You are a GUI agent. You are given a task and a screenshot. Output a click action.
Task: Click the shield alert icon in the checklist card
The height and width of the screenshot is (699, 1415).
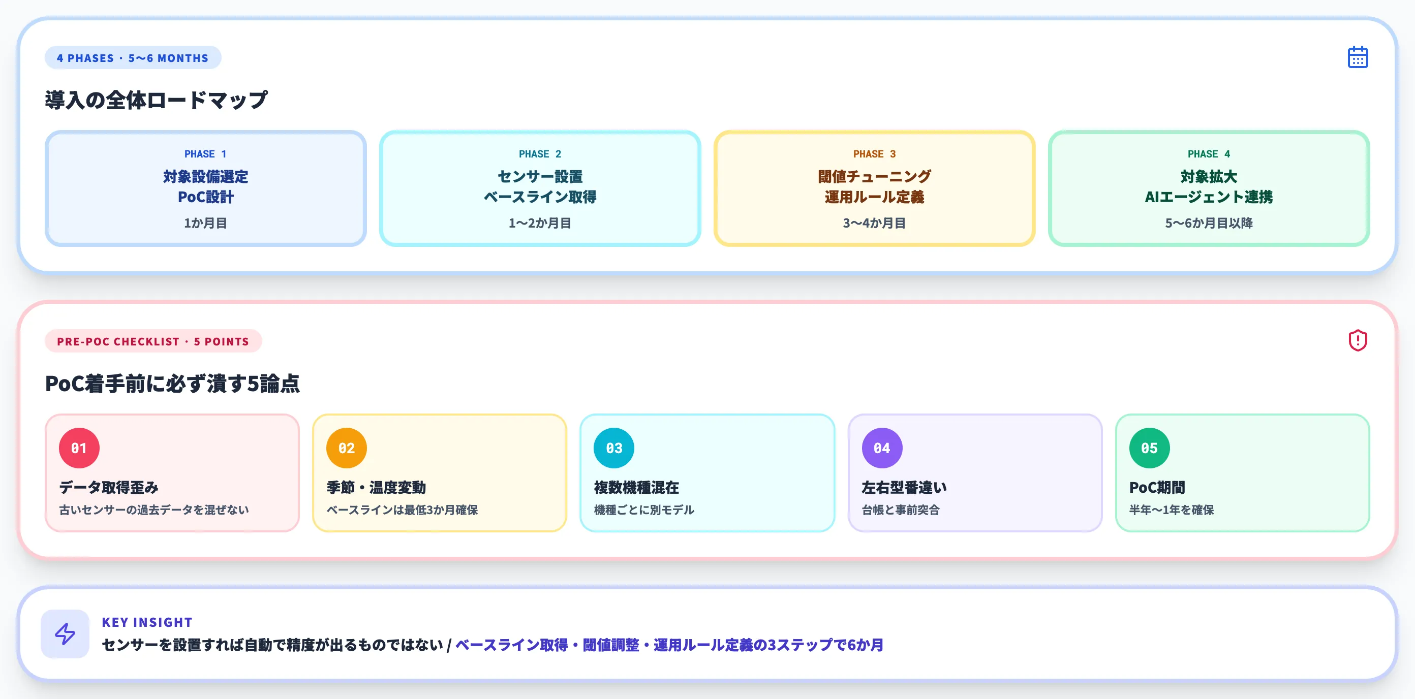coord(1358,340)
